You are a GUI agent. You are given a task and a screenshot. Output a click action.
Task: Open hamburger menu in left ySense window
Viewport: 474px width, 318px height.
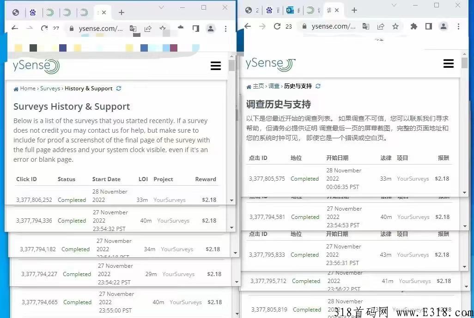coord(216,66)
